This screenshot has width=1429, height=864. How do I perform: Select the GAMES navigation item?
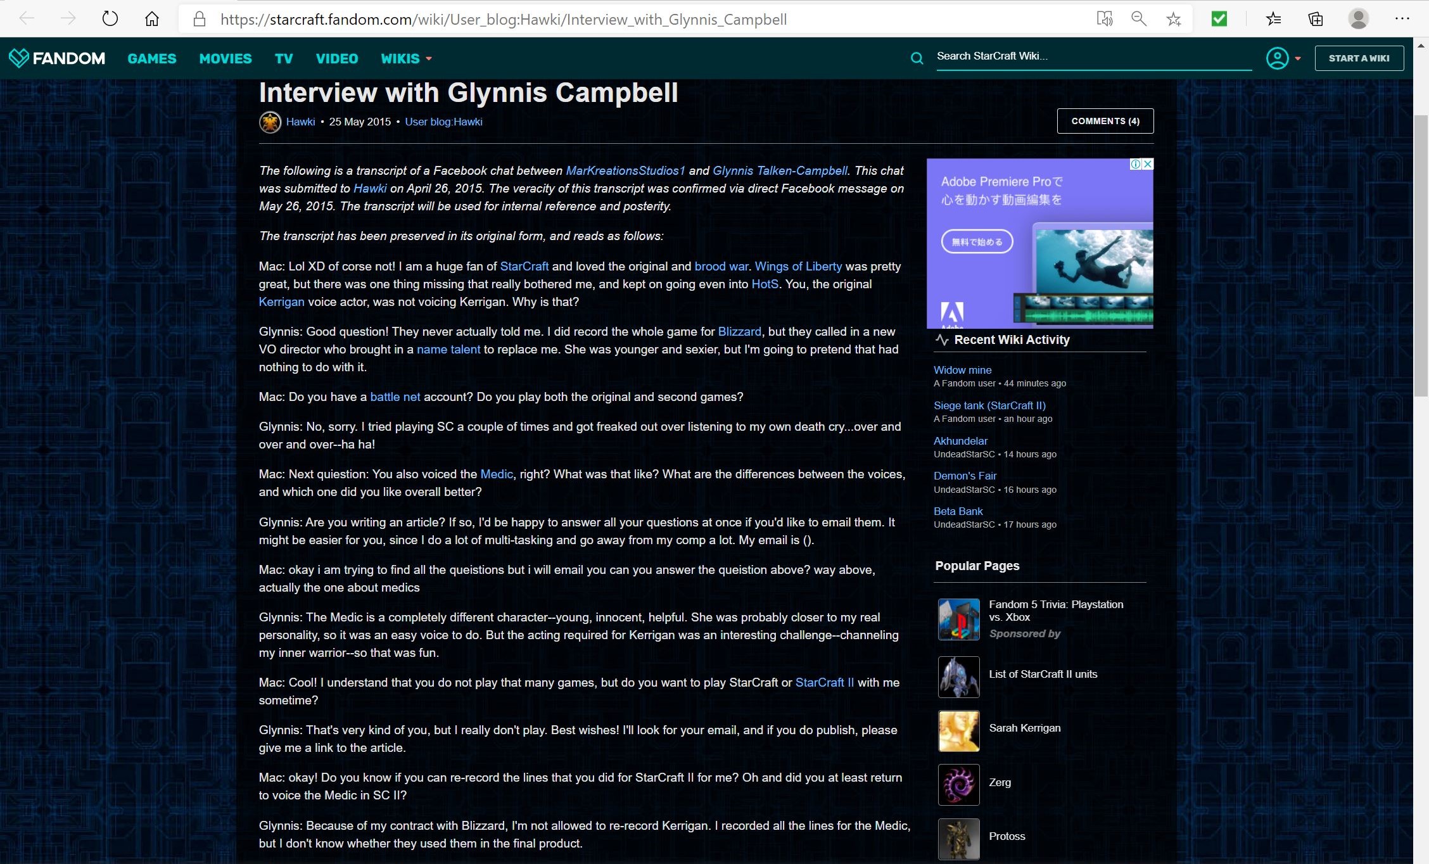[151, 58]
